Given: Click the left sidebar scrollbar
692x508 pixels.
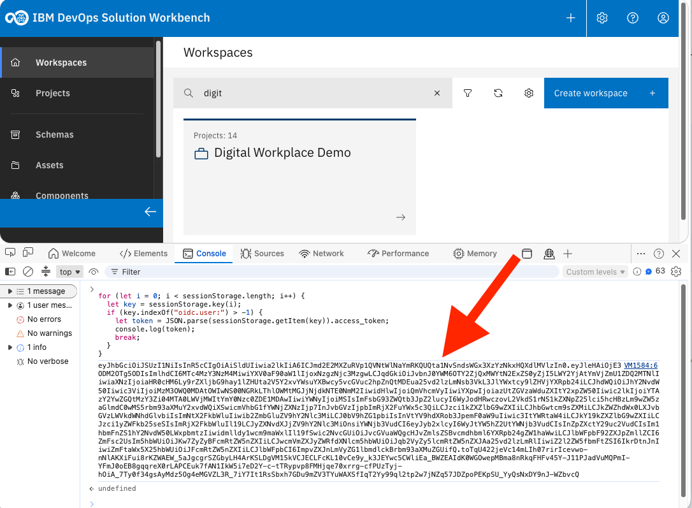Looking at the screenshot, I should tap(158, 99).
